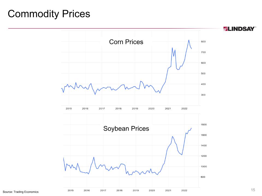Click the 1800 label on soybean axis
Viewport: 262px width, 196px height.
click(204, 125)
